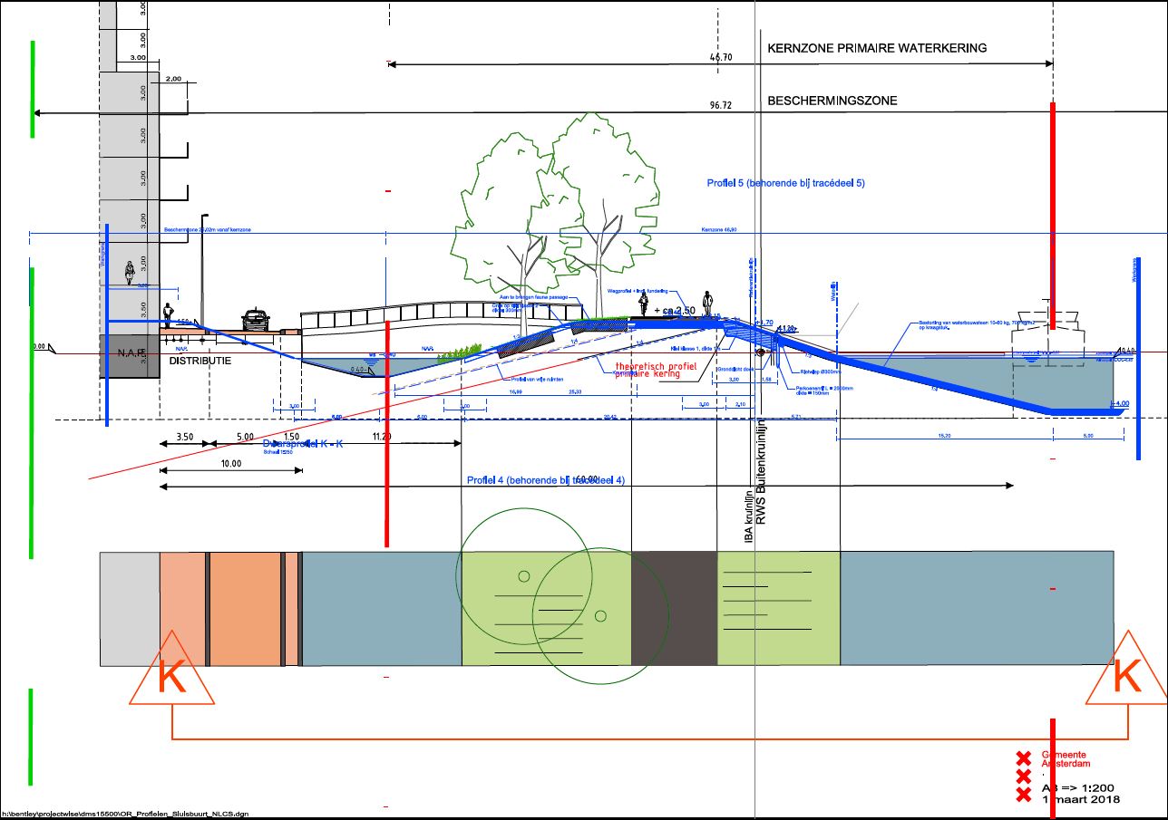The height and width of the screenshot is (820, 1168).
Task: Click the 'A3 => 1:200' scale text
Action: coord(1077,787)
